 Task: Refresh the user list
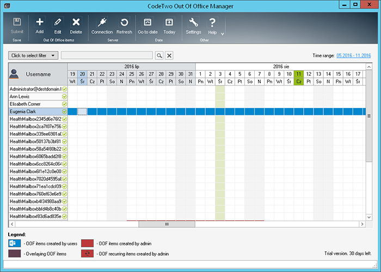click(x=124, y=26)
